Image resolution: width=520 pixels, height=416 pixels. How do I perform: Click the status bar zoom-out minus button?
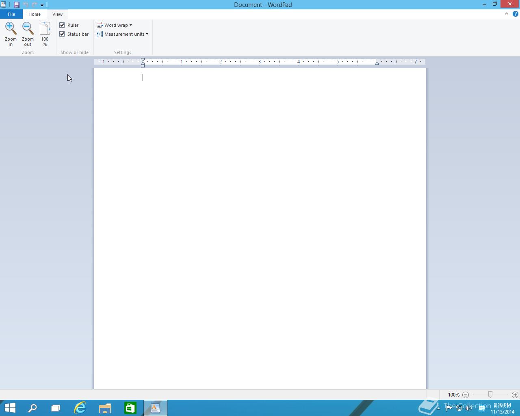[466, 394]
